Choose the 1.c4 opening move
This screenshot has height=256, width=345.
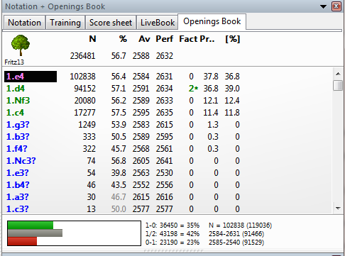(x=15, y=113)
